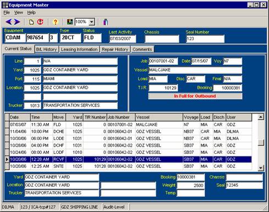The height and width of the screenshot is (212, 269).
Task: Open the Equipment Master window system icon
Action: pyautogui.click(x=5, y=5)
